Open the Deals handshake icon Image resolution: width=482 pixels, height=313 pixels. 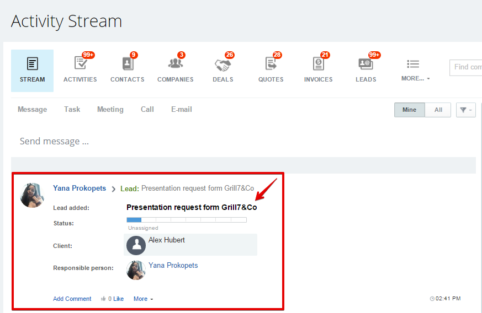click(x=223, y=64)
